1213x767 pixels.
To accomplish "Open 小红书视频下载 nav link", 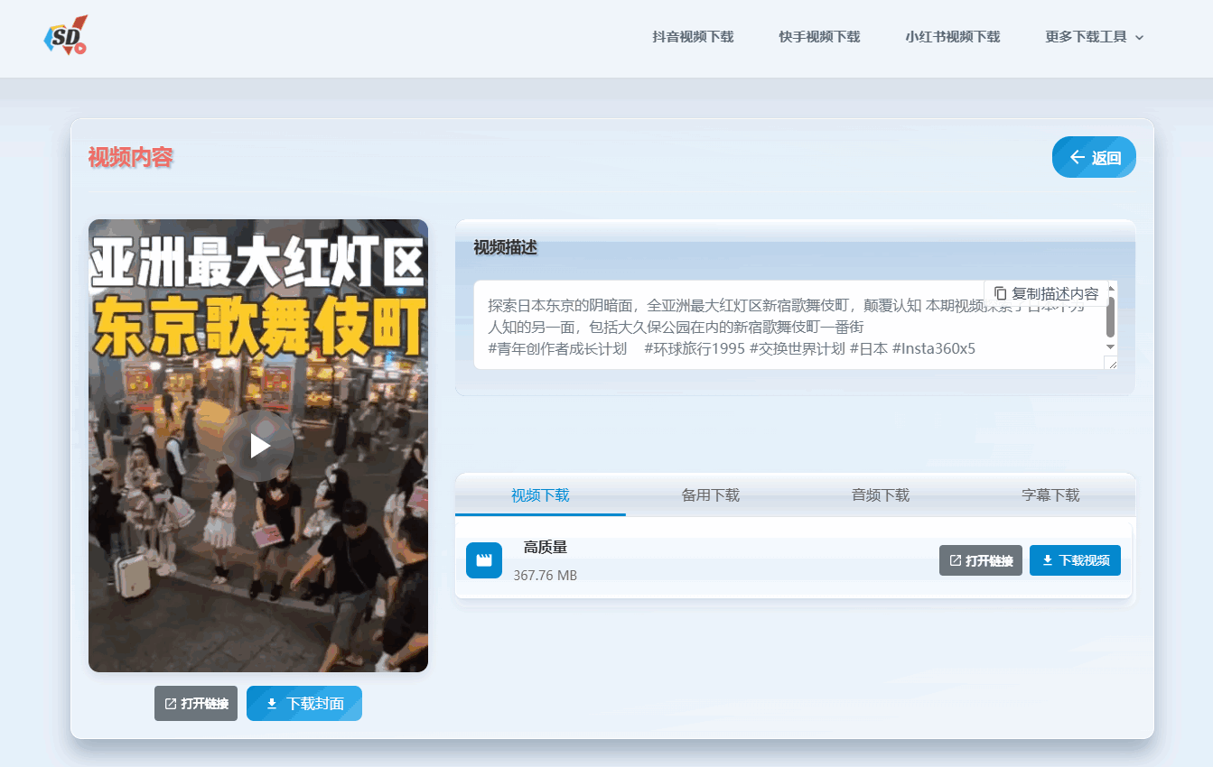I will coord(953,37).
